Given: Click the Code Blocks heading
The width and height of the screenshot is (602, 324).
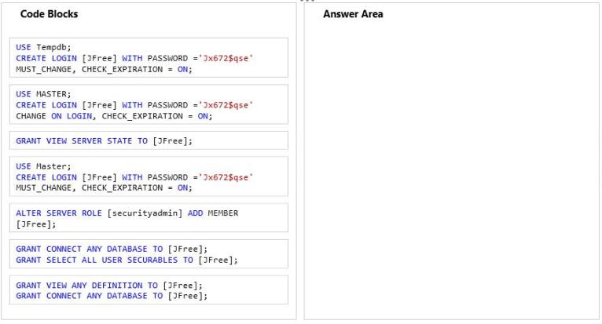Looking at the screenshot, I should point(50,14).
